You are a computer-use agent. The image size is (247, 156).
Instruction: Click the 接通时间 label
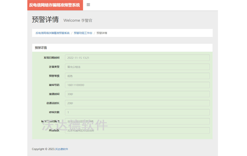54,94
